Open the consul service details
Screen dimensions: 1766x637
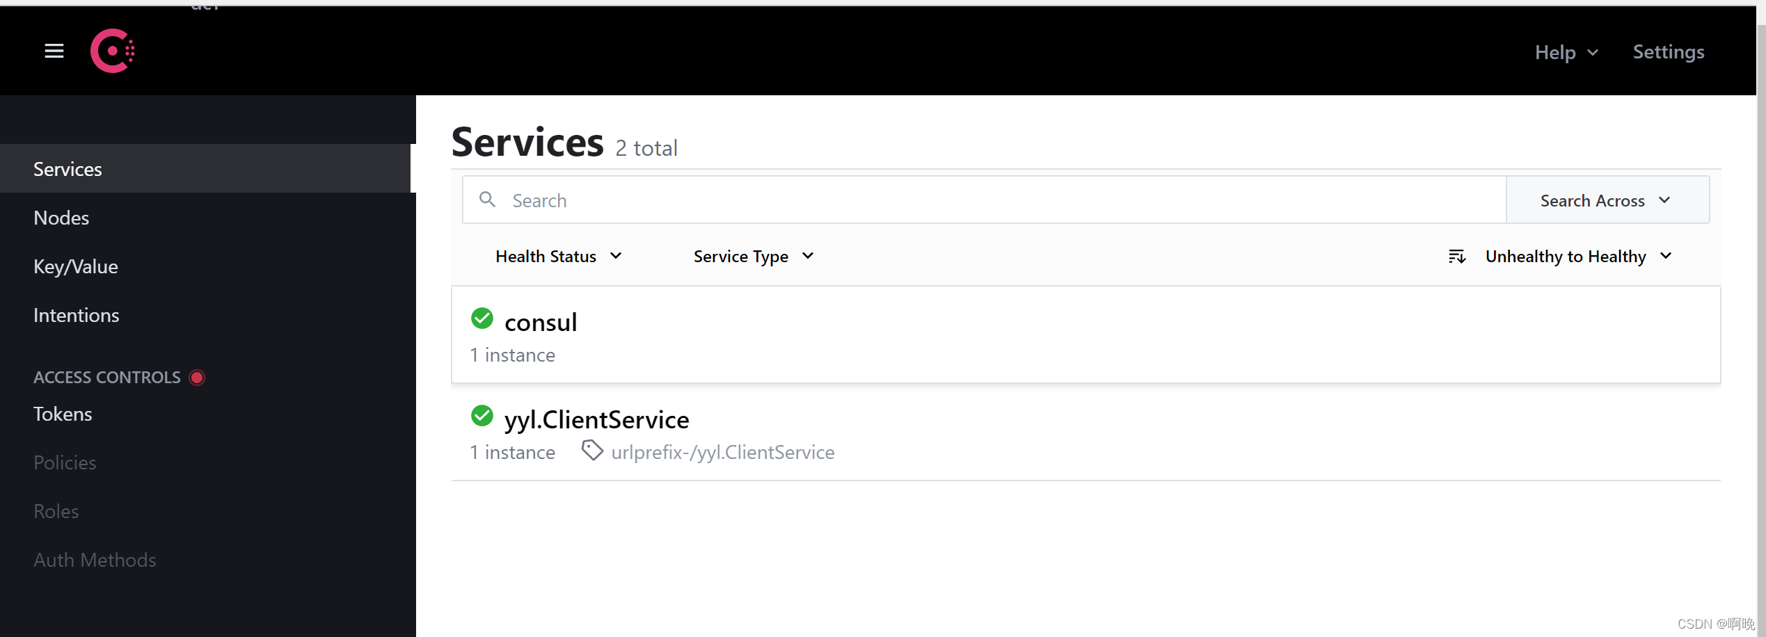point(541,321)
